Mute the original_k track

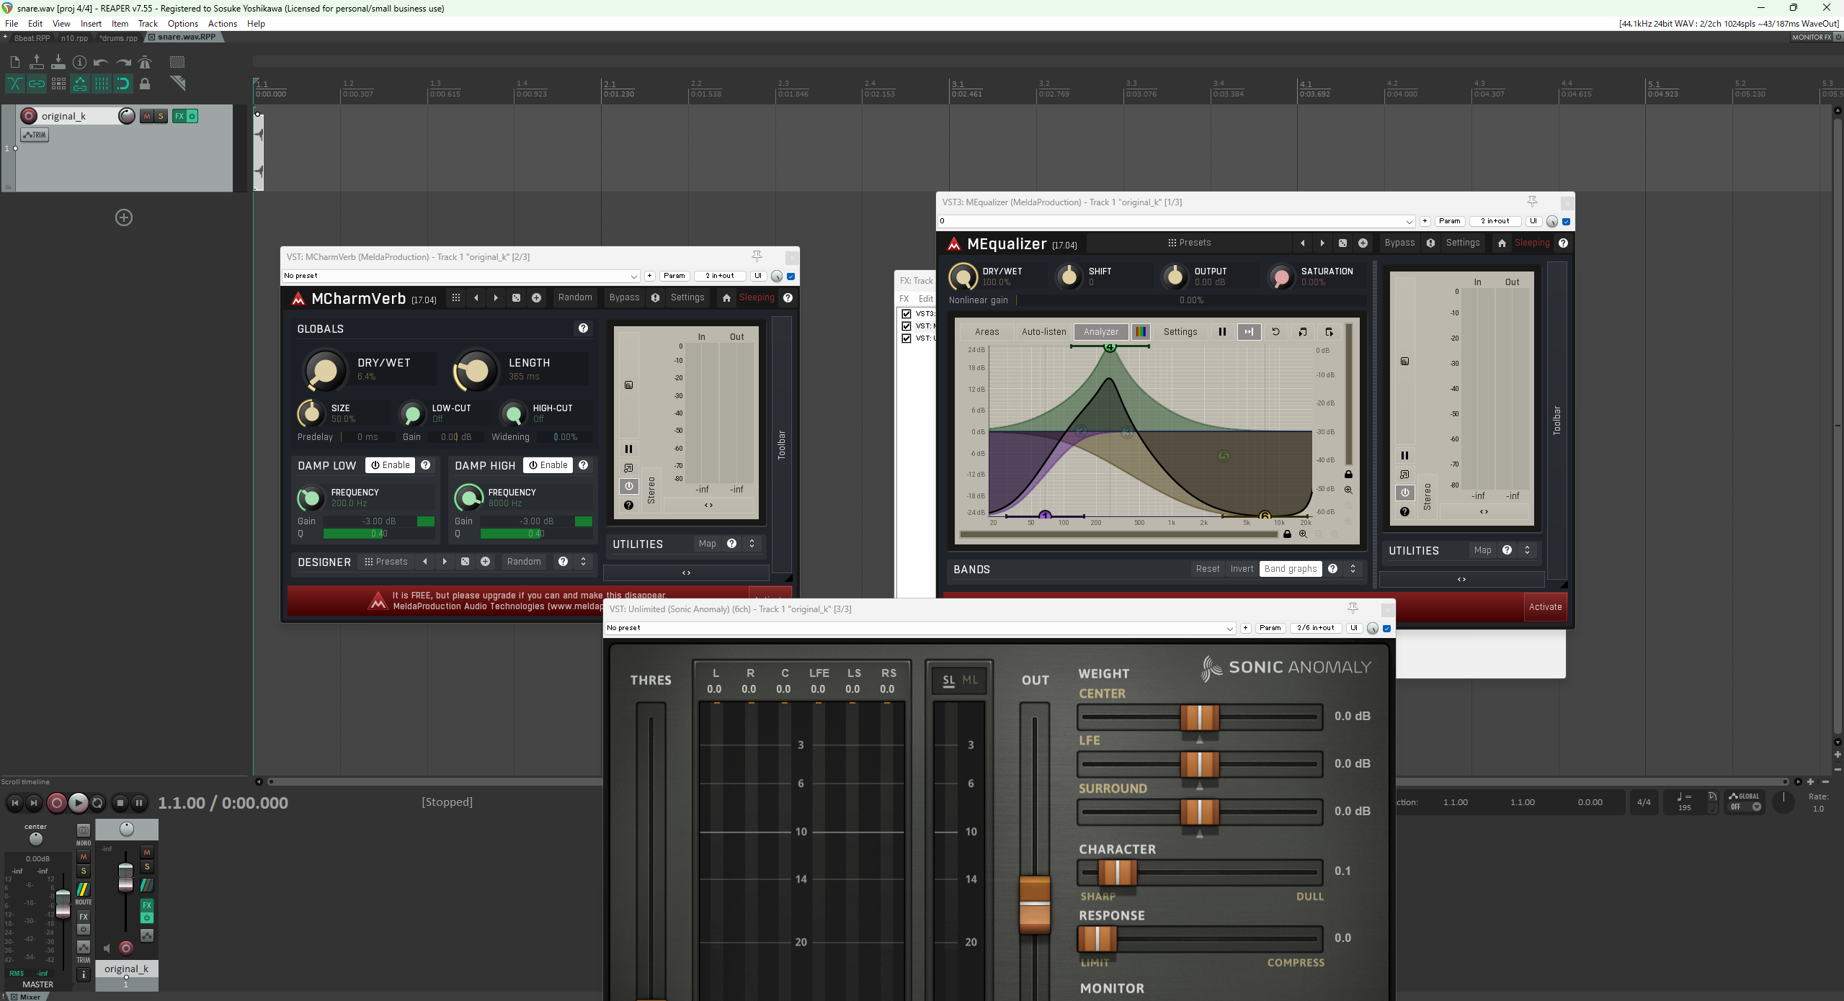click(147, 116)
